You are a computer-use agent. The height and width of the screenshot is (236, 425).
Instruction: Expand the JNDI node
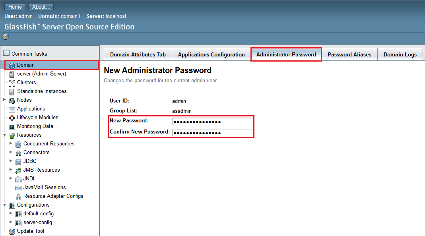pos(11,178)
